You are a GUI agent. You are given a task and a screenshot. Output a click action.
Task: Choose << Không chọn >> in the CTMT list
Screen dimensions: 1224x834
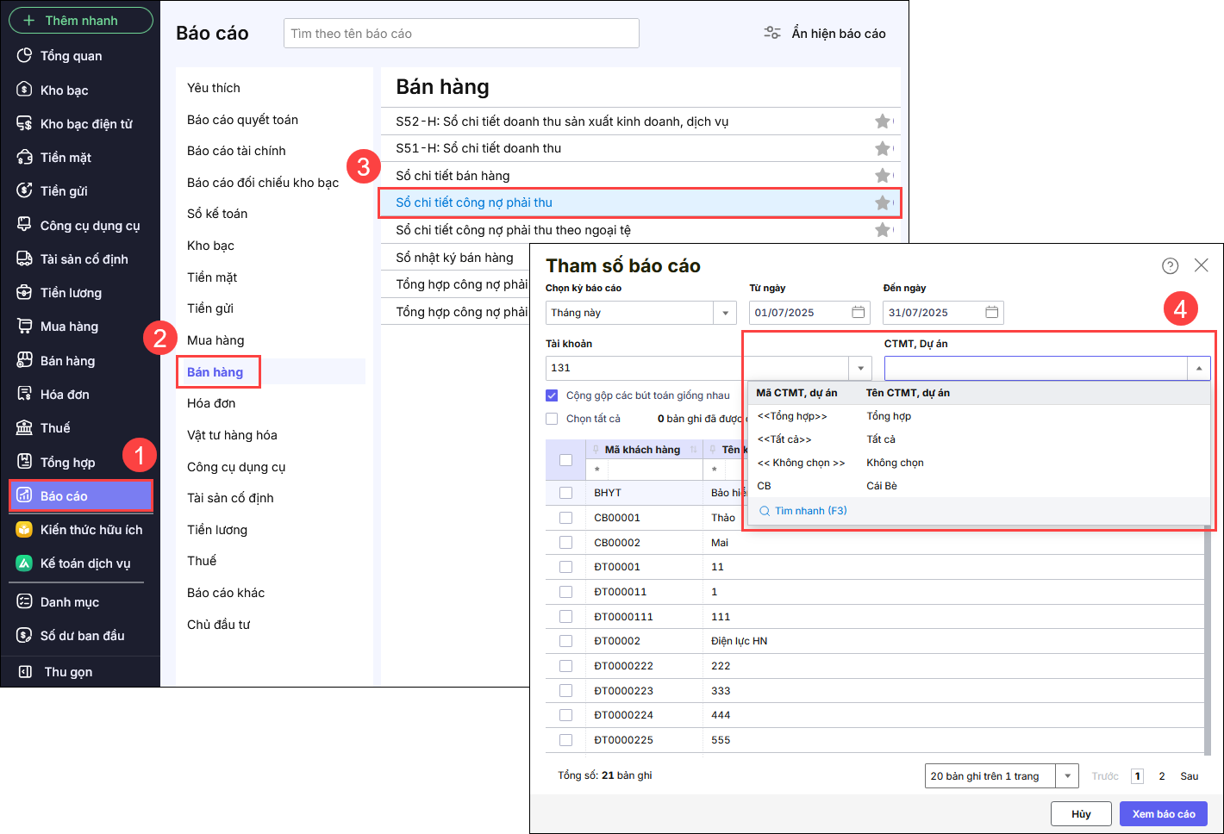coord(979,463)
